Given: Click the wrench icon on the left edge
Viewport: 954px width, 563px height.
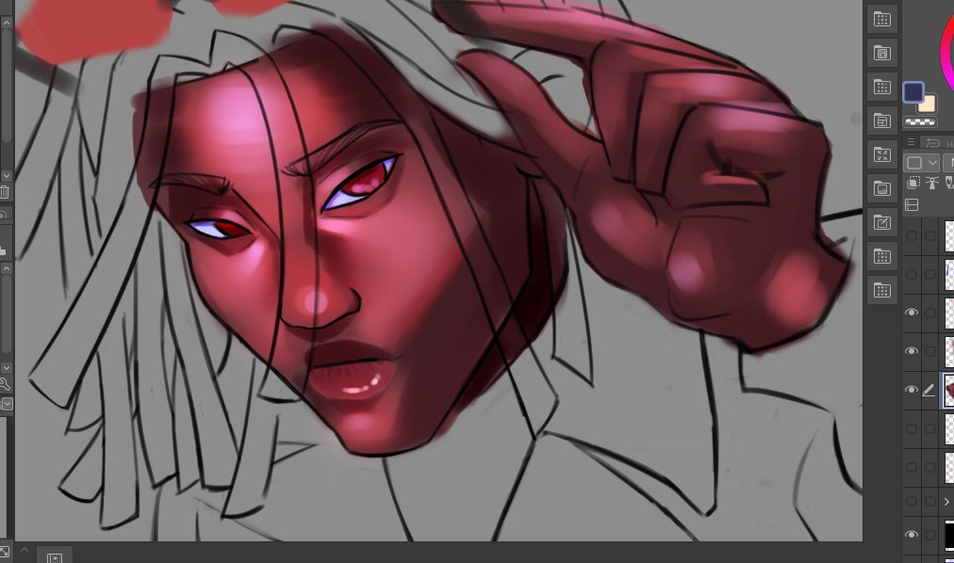Looking at the screenshot, I should point(5,384).
